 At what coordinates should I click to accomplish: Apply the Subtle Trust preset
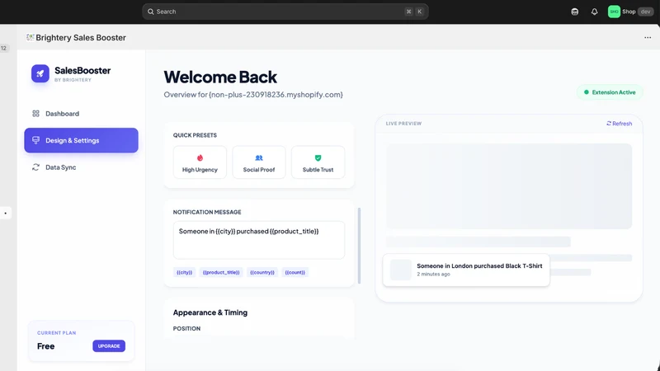coord(318,162)
